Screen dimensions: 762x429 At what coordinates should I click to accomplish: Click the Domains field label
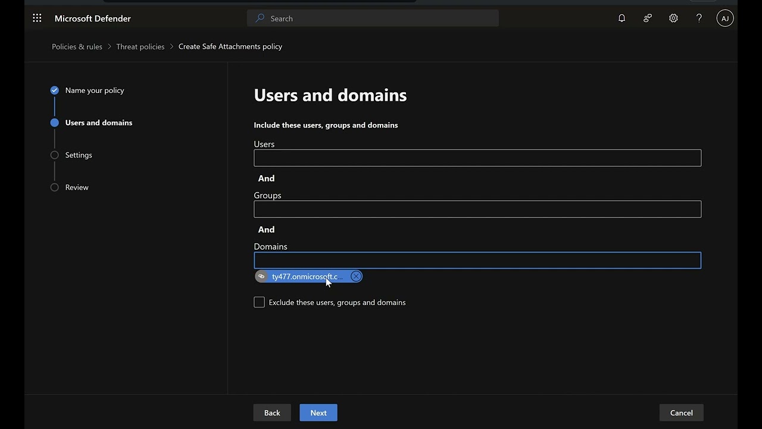[270, 247]
